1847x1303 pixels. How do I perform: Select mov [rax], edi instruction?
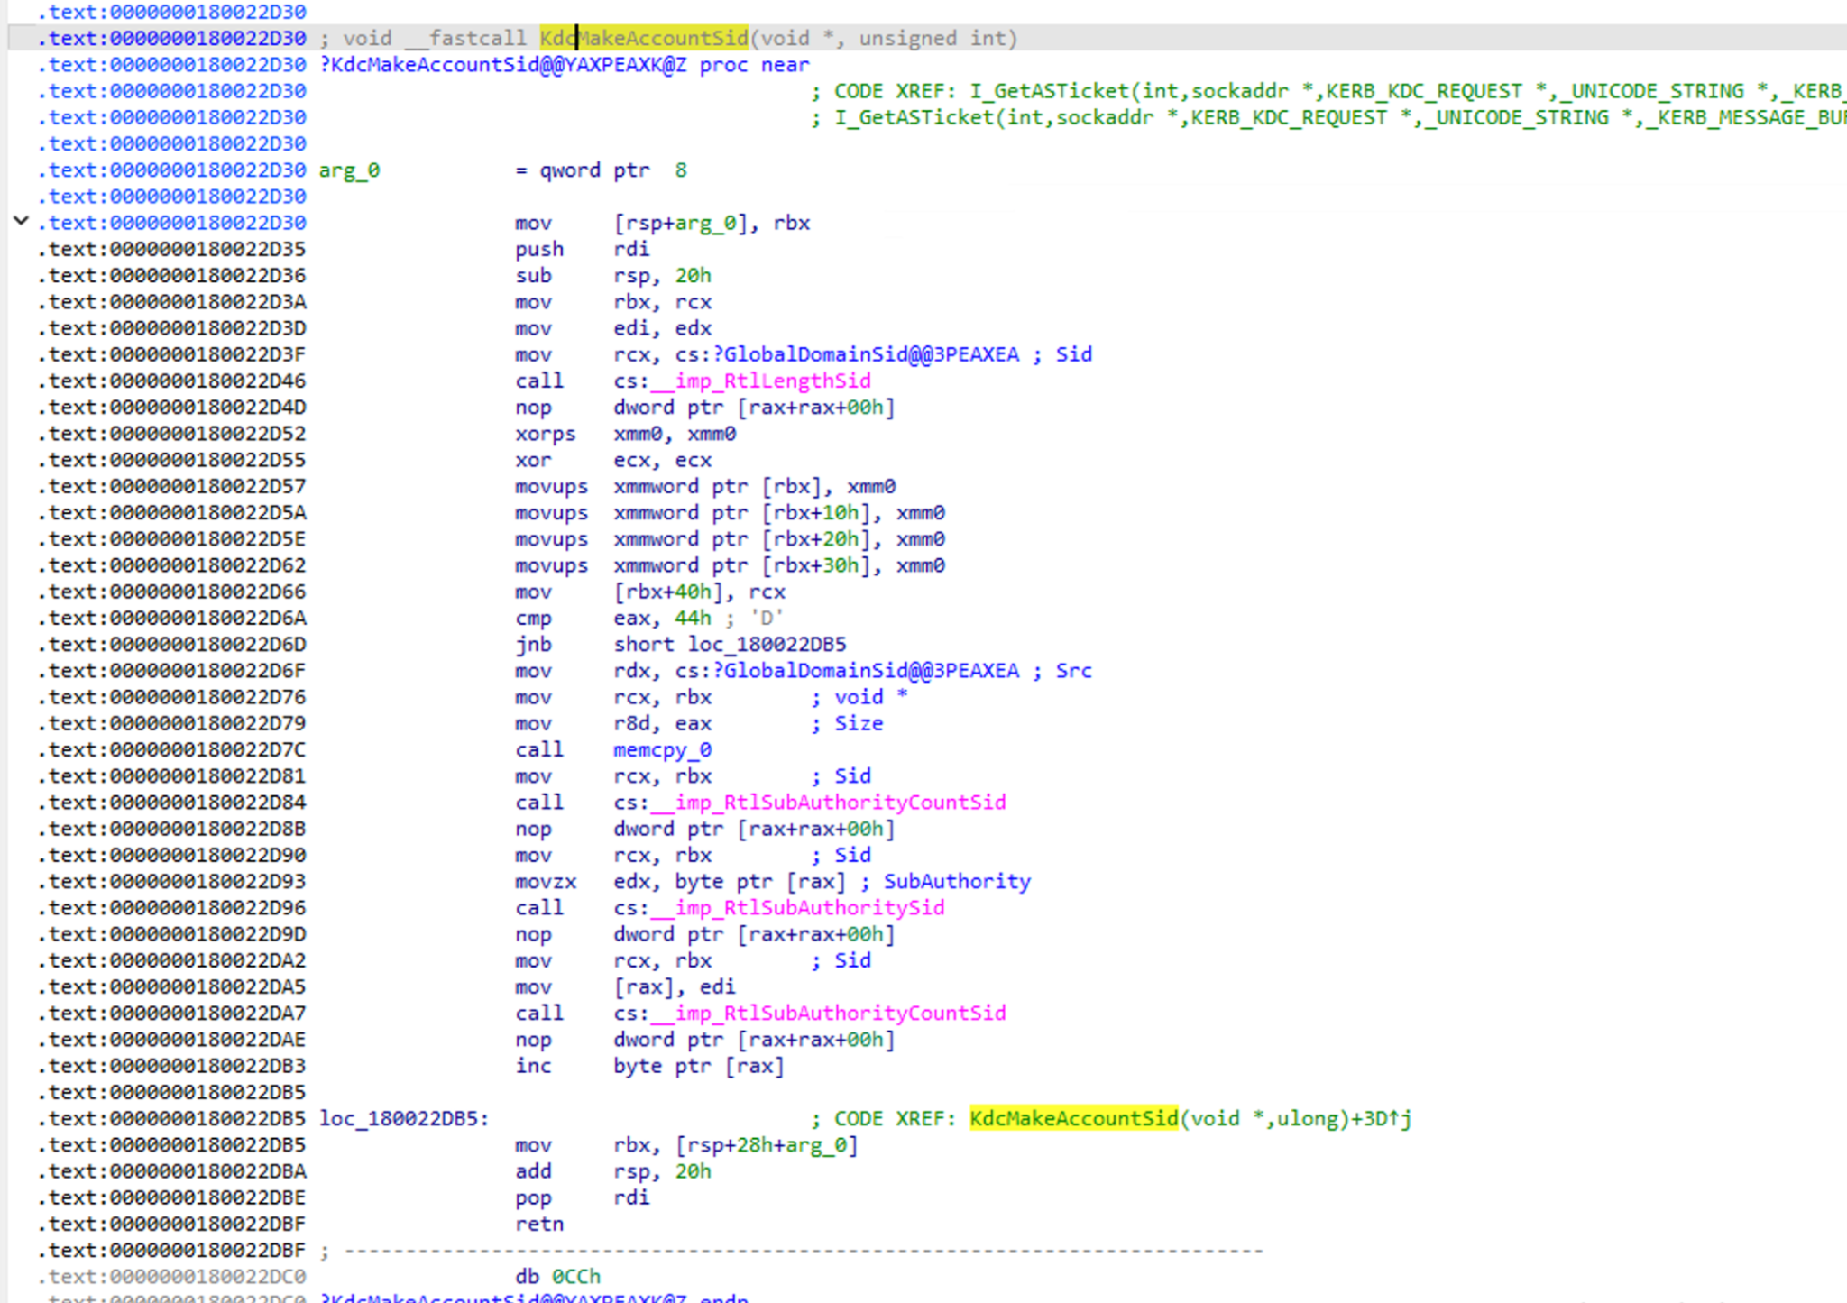coord(625,987)
